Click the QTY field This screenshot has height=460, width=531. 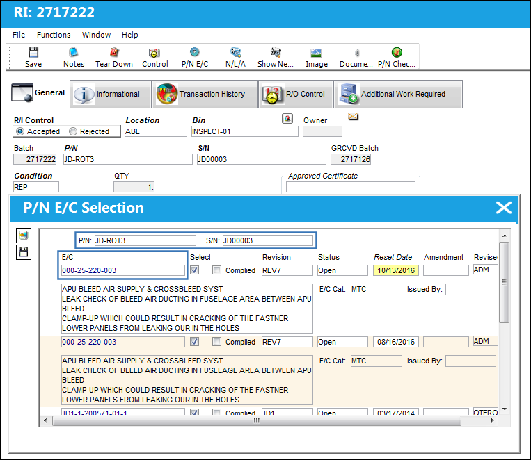[x=134, y=187]
